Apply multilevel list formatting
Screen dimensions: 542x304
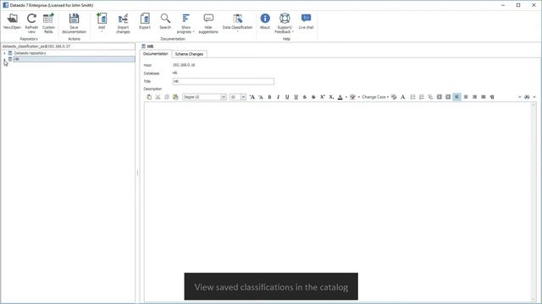click(430, 97)
